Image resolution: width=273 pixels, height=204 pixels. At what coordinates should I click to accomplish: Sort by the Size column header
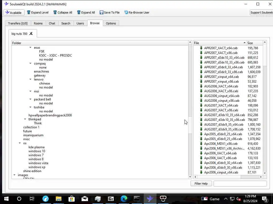pyautogui.click(x=255, y=43)
